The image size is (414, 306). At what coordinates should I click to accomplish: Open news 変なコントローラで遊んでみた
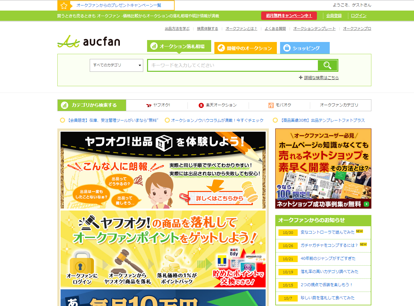click(x=327, y=232)
